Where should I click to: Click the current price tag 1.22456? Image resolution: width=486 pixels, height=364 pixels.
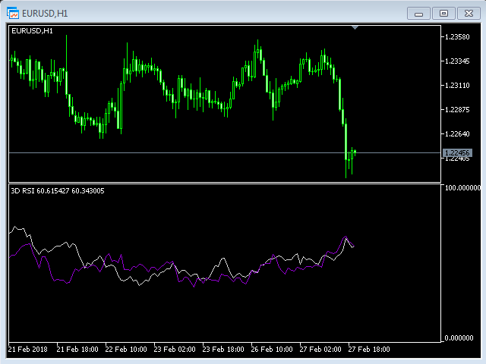pyautogui.click(x=457, y=152)
